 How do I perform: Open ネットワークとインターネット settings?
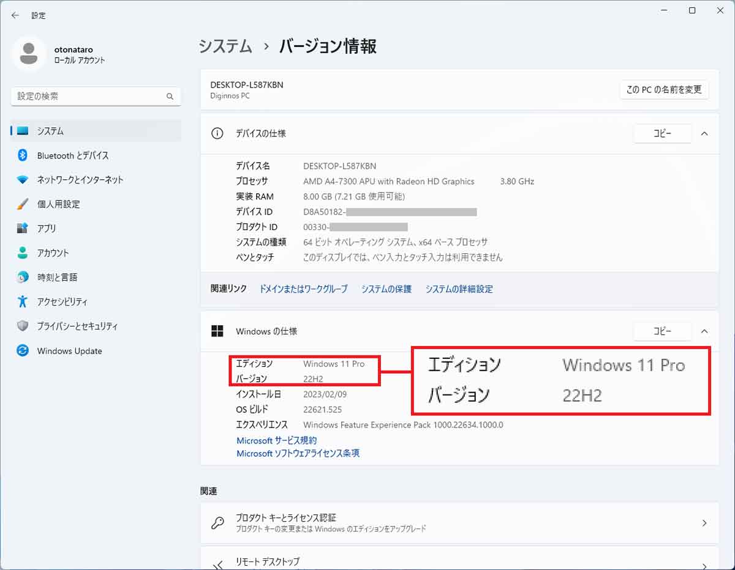point(96,180)
